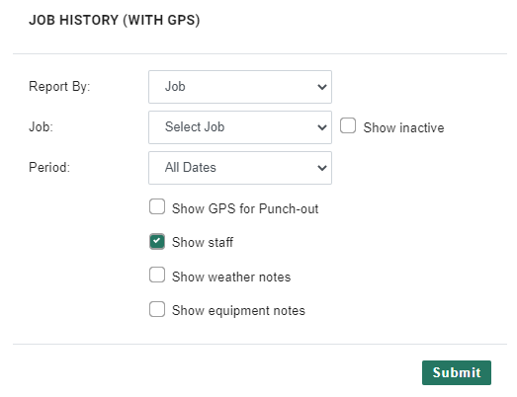Image resolution: width=517 pixels, height=397 pixels.
Task: Click the Period field label
Action: (49, 167)
